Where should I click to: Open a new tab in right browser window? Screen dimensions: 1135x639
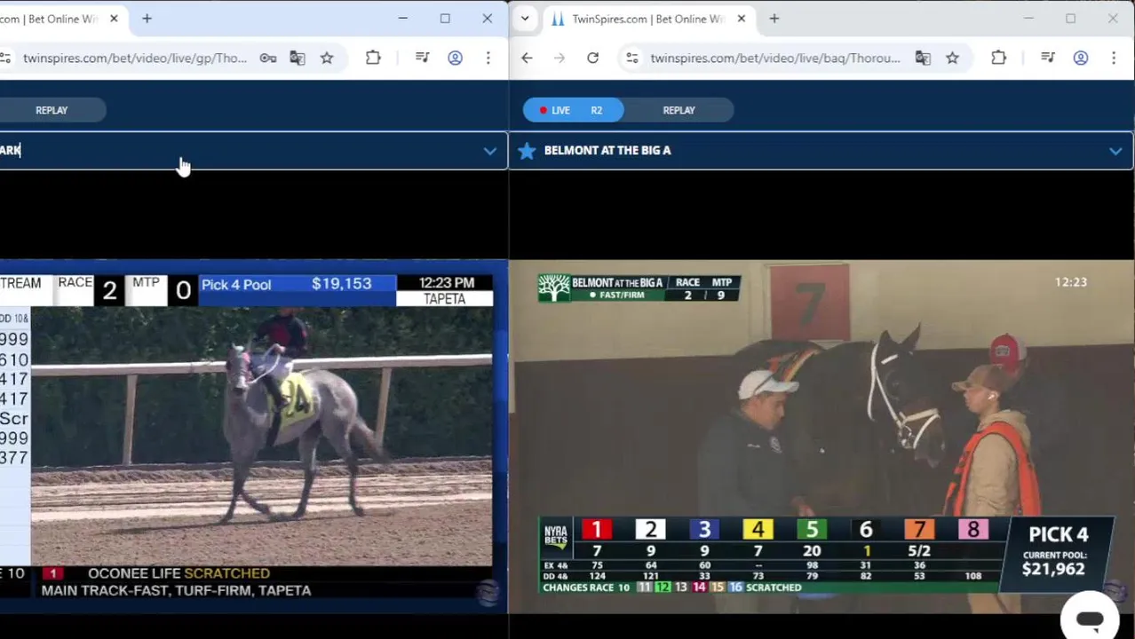(774, 19)
